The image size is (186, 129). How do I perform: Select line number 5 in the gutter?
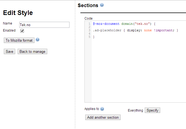tap(89, 37)
